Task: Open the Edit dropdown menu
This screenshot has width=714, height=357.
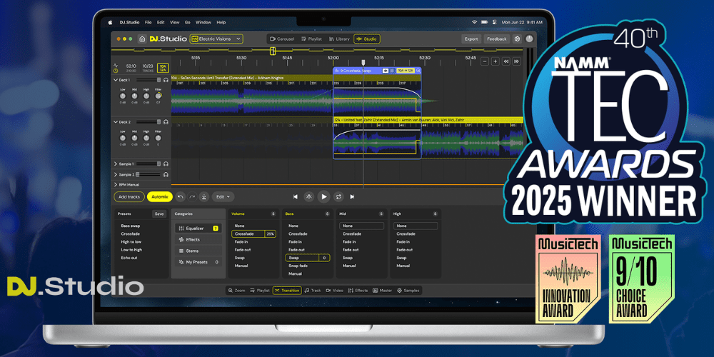Action: pyautogui.click(x=223, y=196)
